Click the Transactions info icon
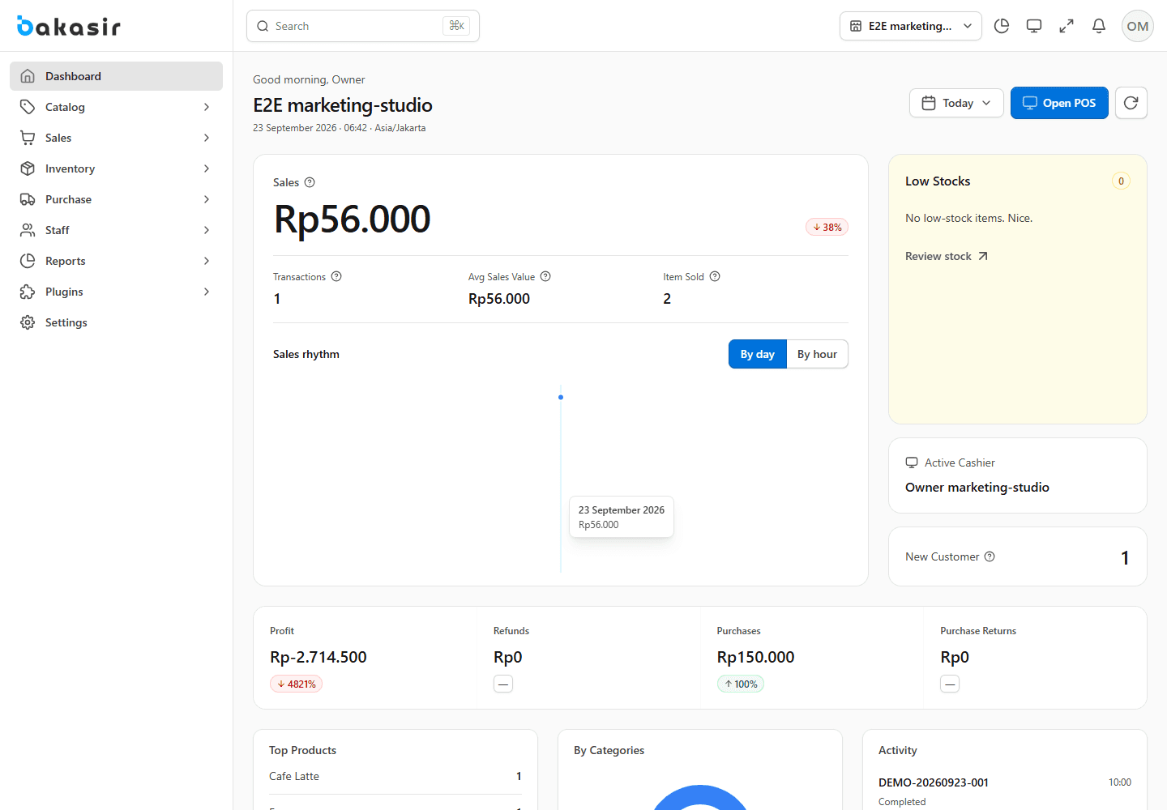Screen dimensions: 1167x810 tap(336, 276)
